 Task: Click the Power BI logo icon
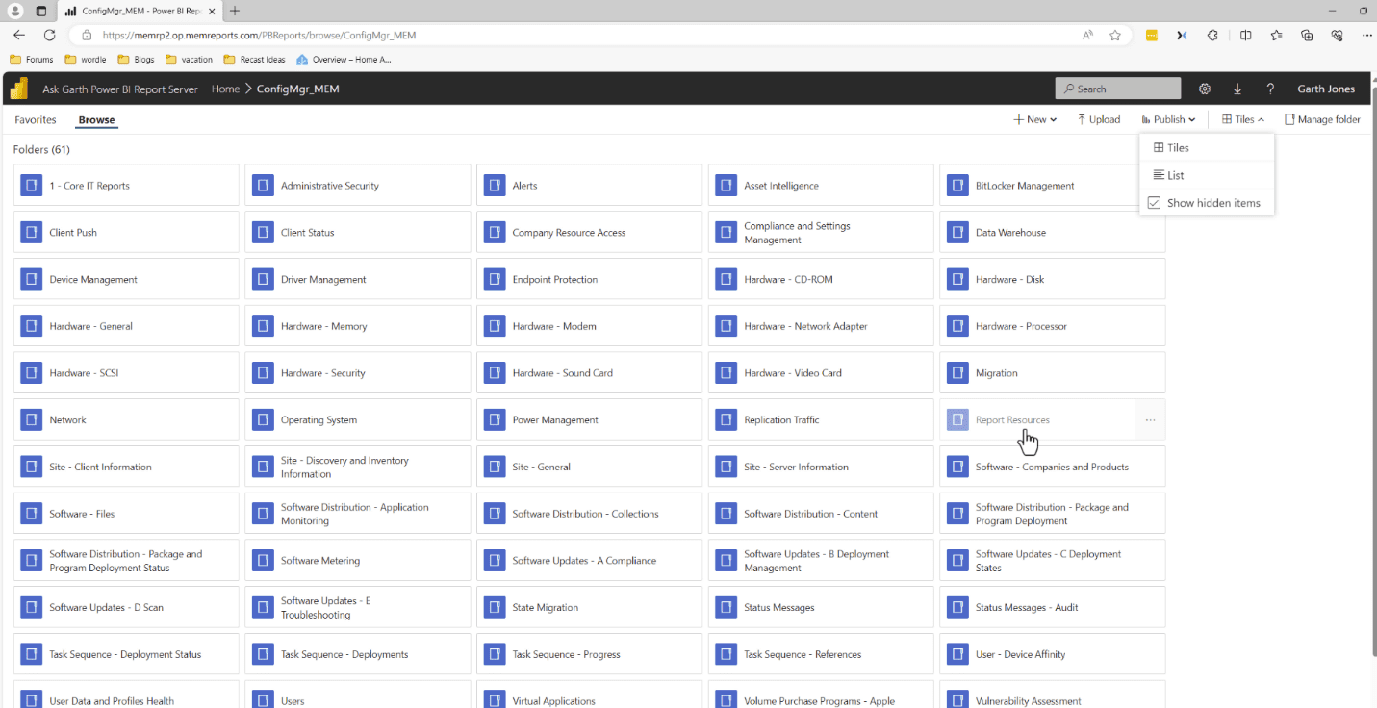(x=18, y=88)
